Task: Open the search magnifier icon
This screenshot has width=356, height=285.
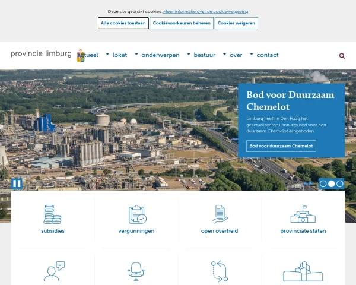Action: [x=342, y=56]
